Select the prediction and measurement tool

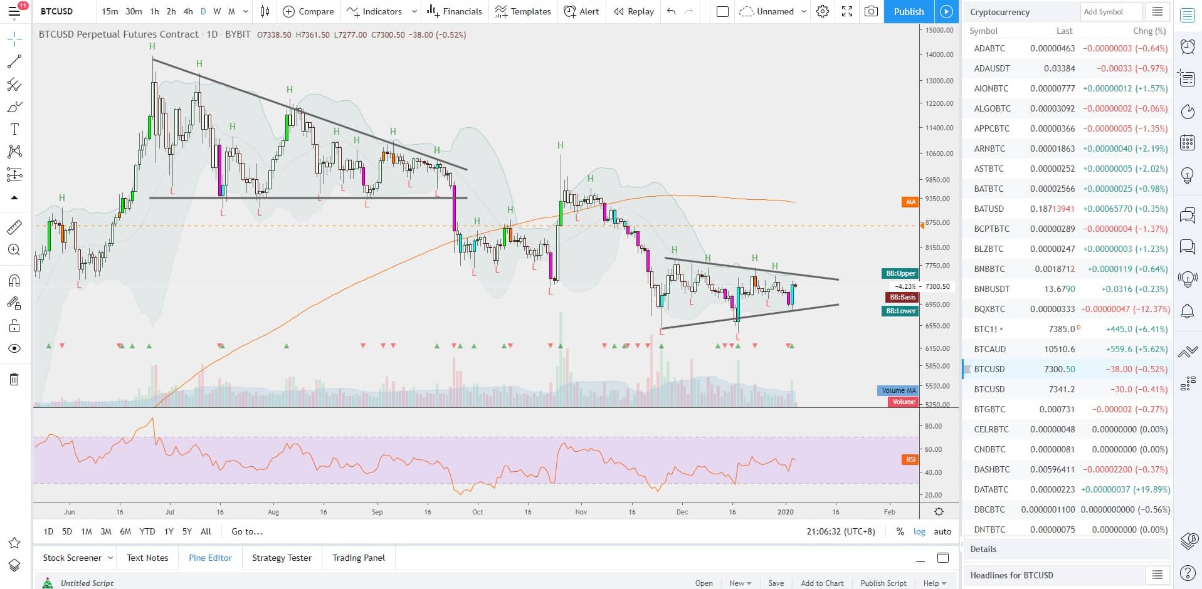[14, 174]
